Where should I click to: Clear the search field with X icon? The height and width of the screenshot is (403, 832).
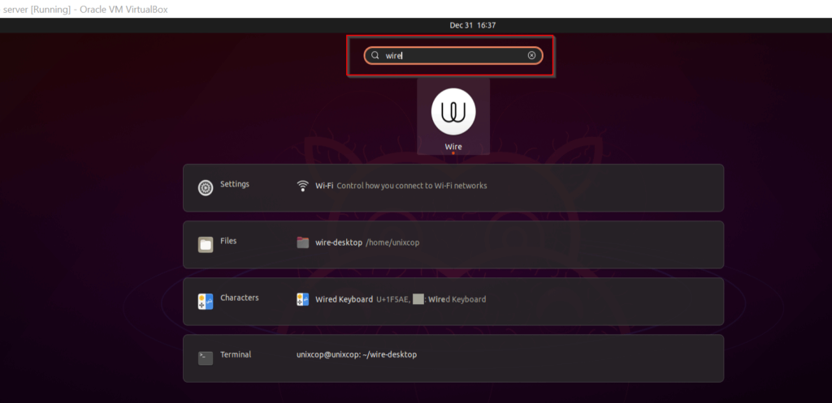pyautogui.click(x=531, y=56)
